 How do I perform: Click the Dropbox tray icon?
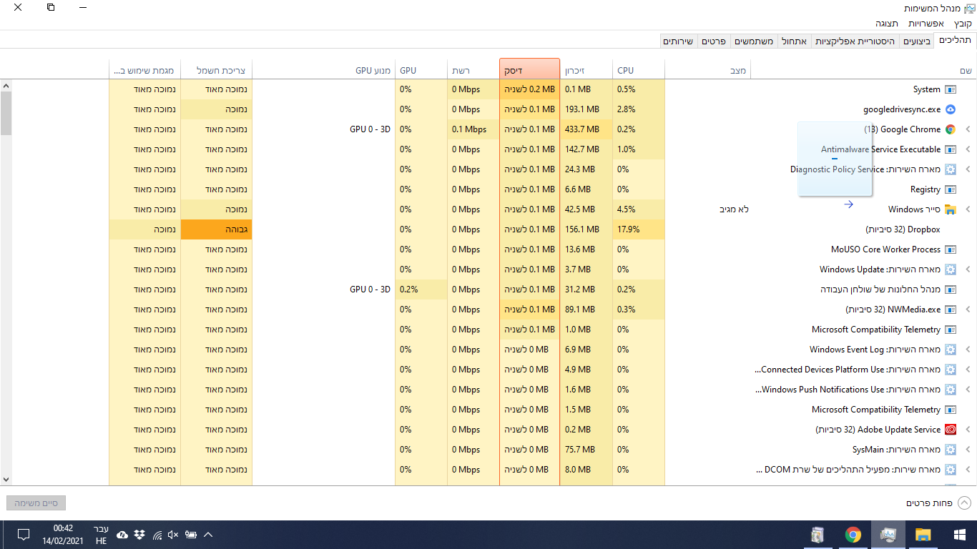[x=139, y=535]
